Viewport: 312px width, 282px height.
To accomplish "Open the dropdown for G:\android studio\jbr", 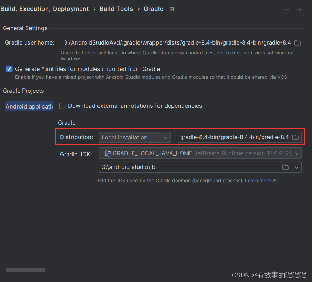I will 296,167.
